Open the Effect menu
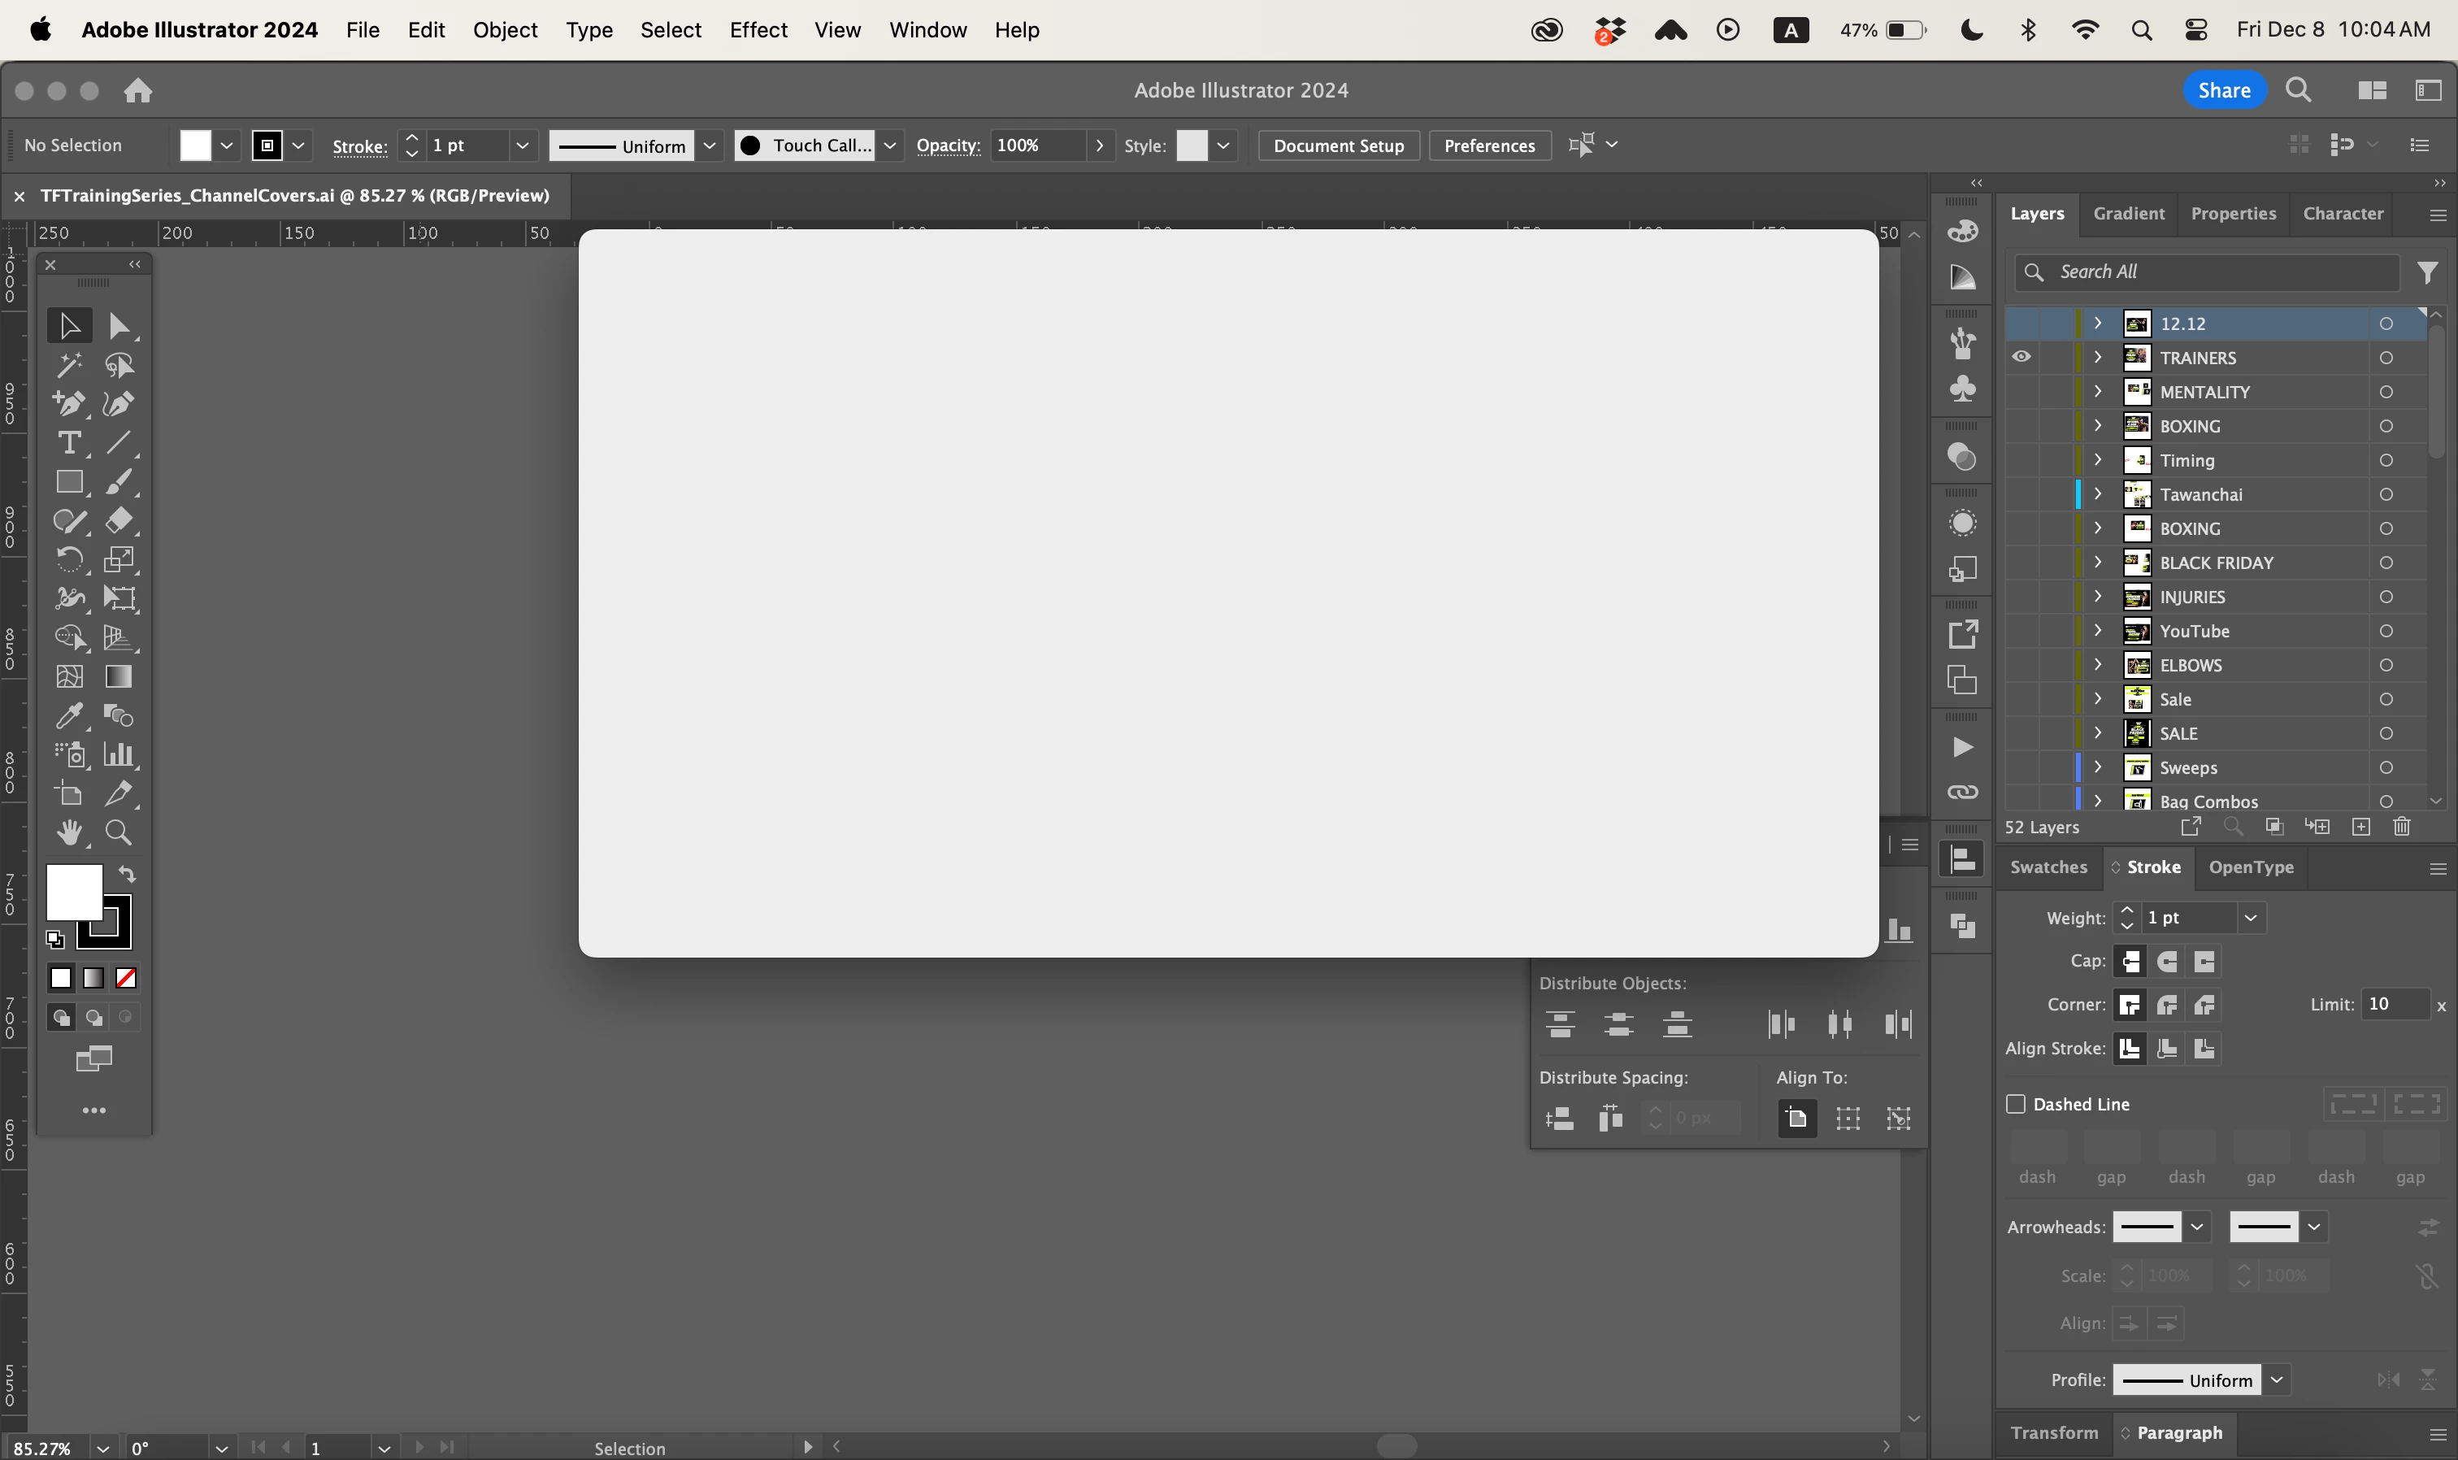The width and height of the screenshot is (2458, 1460). coord(758,29)
